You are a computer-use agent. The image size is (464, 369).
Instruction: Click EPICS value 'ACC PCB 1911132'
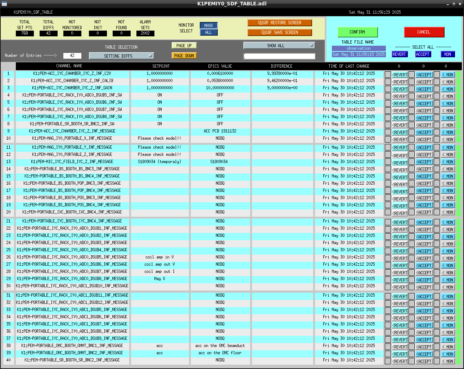tap(220, 131)
